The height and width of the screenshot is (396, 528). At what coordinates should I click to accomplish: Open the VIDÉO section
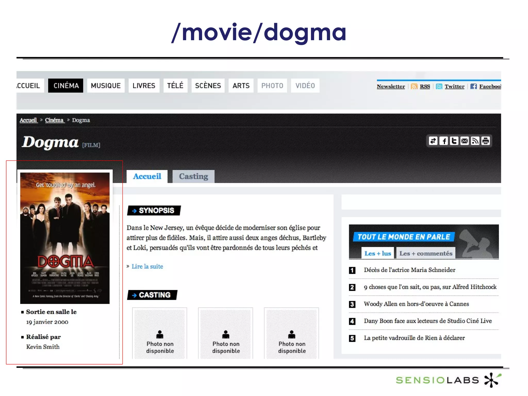point(305,86)
